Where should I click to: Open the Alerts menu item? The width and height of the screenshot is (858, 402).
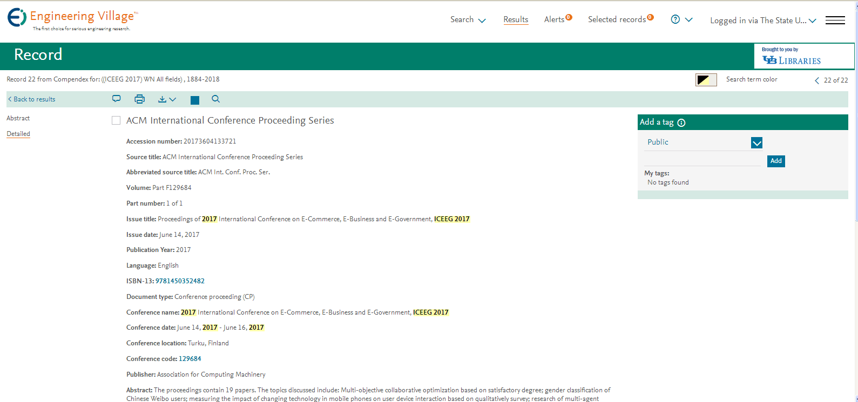click(554, 19)
